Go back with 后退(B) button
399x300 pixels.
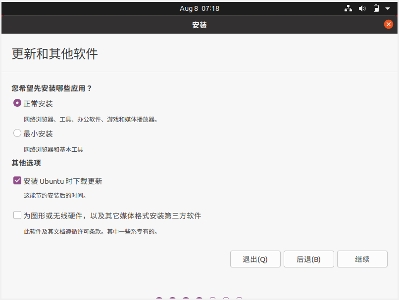pos(309,259)
